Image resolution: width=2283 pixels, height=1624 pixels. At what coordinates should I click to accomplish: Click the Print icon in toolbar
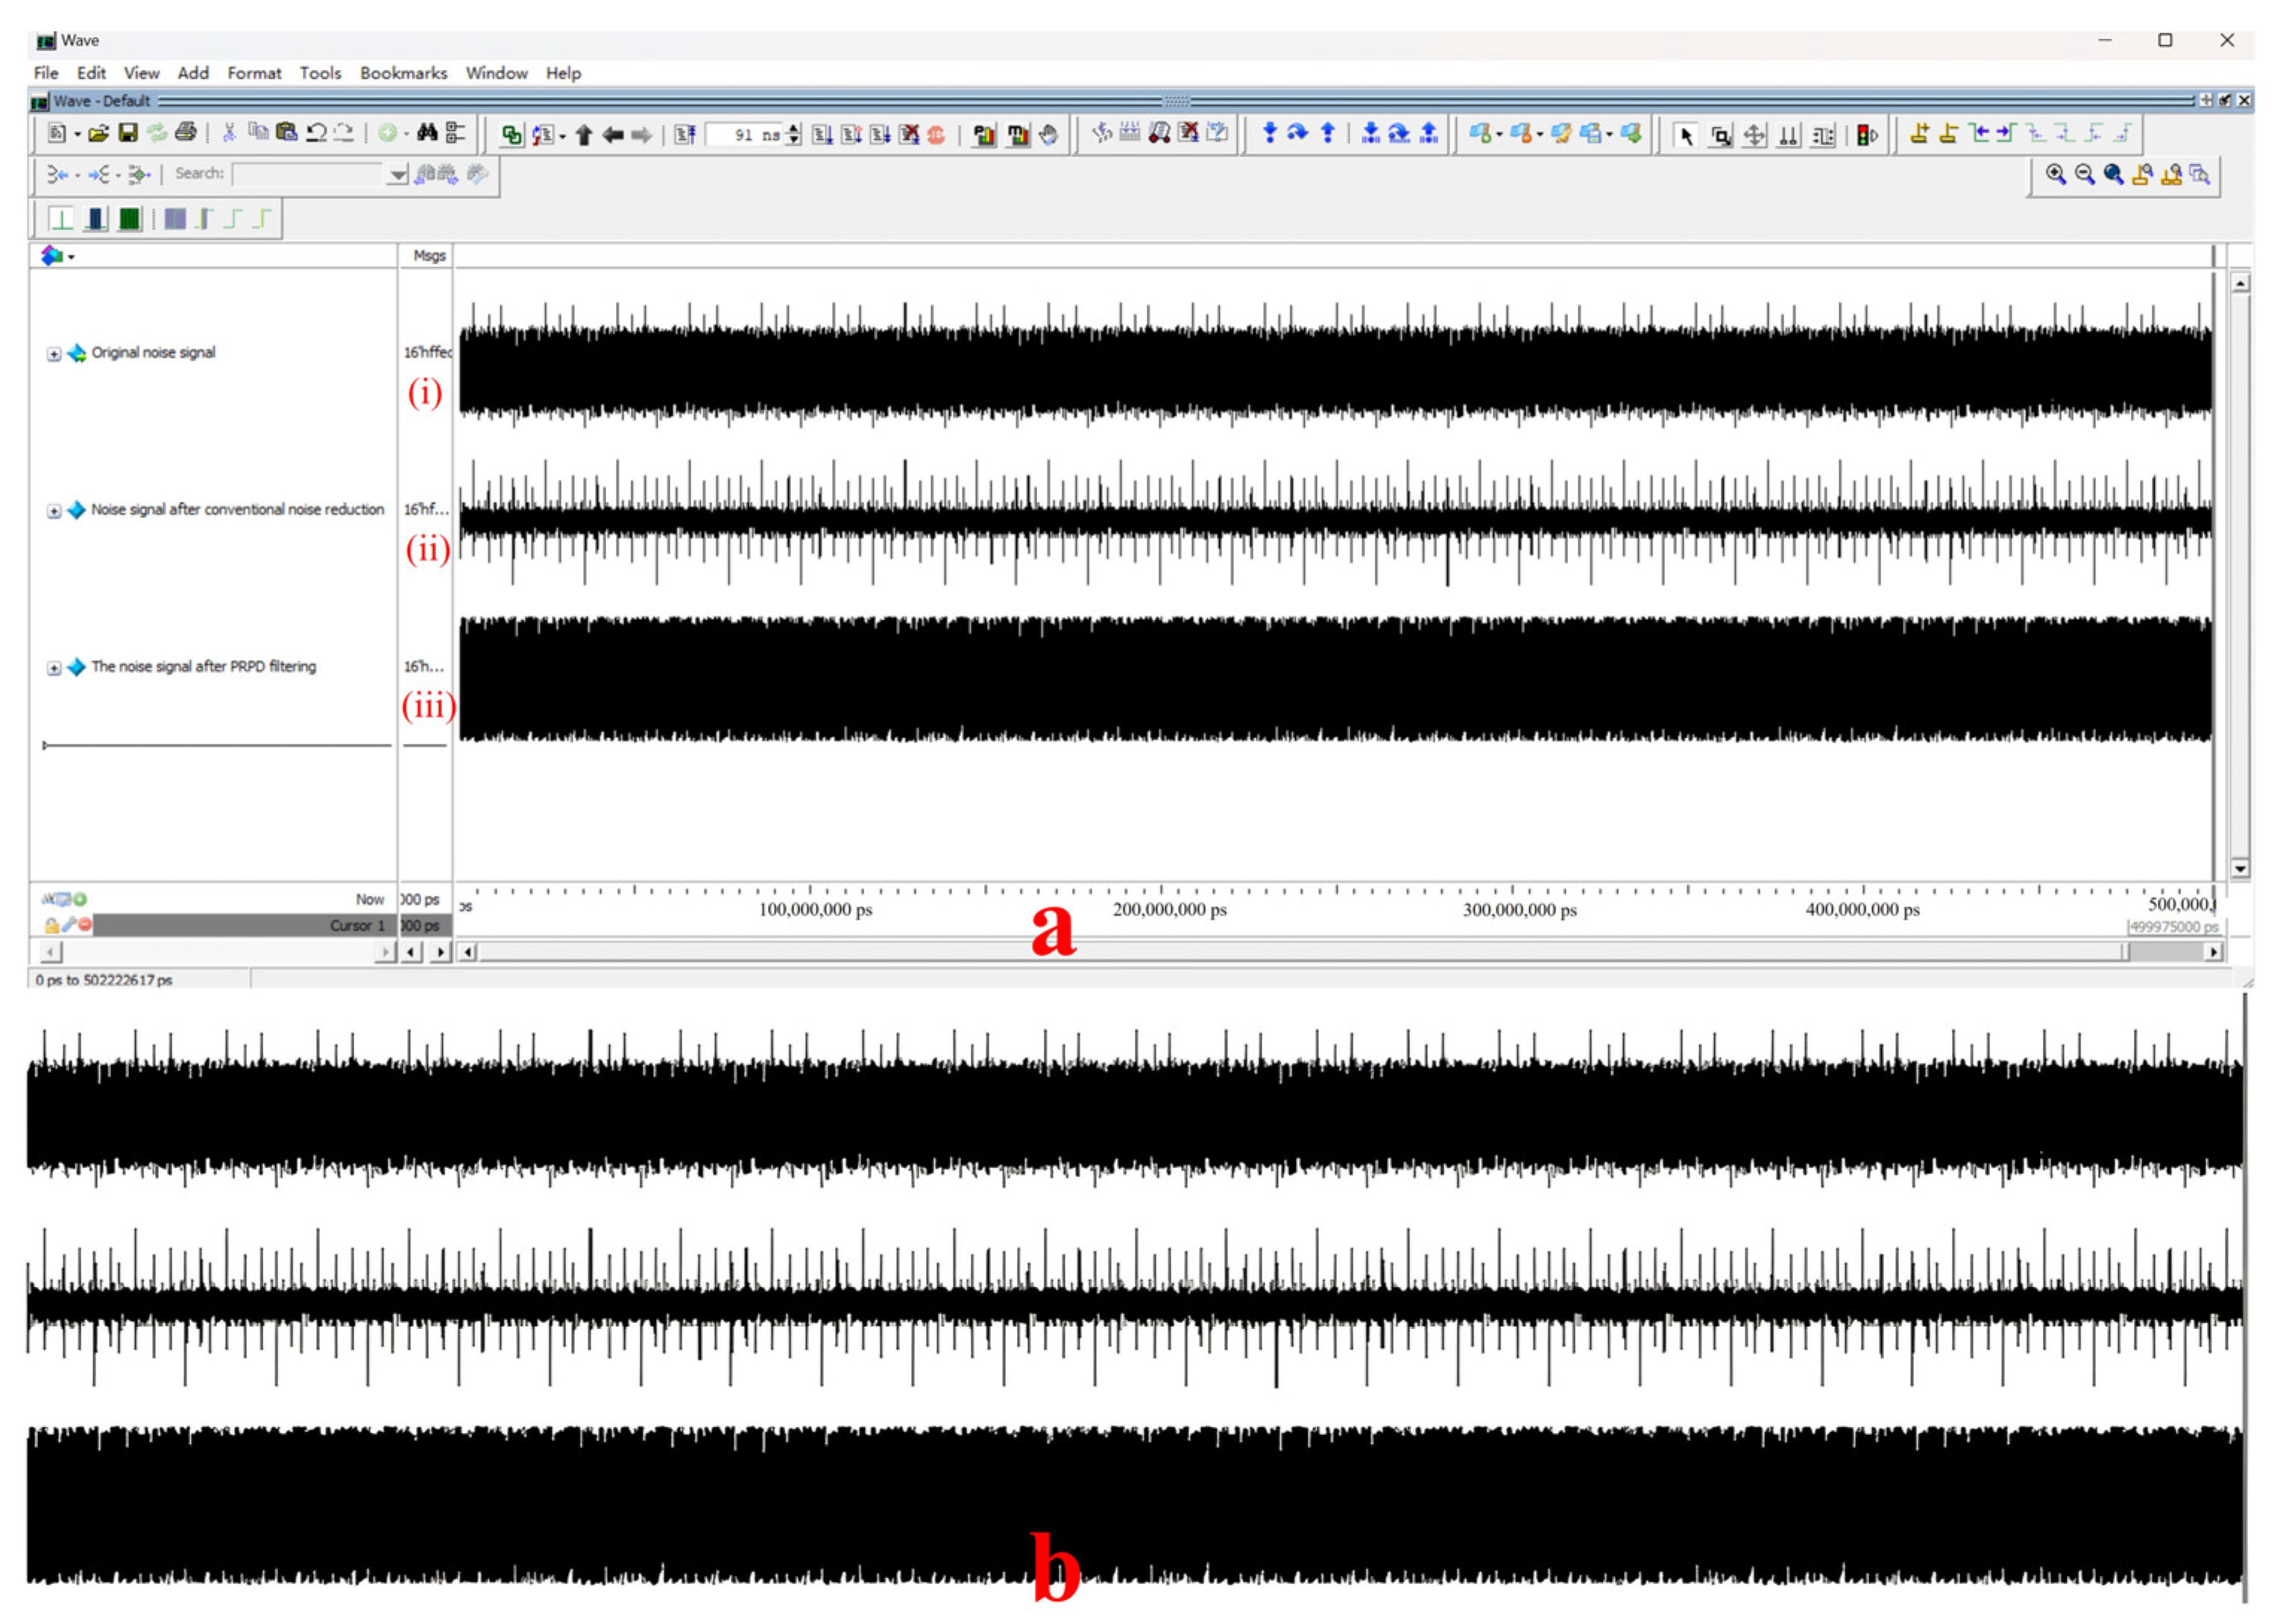click(x=185, y=133)
